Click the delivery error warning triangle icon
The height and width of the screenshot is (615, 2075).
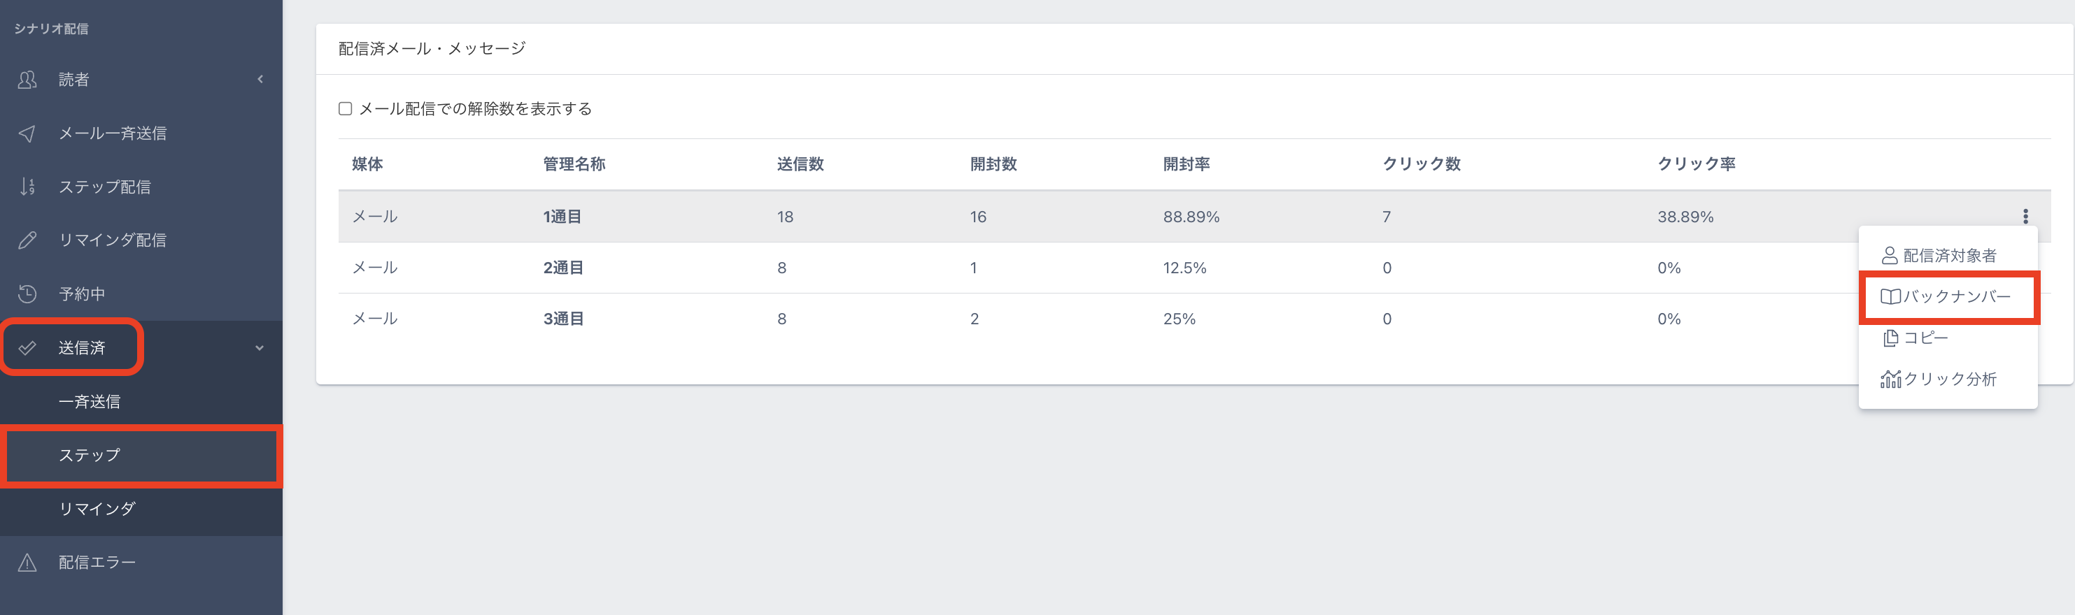click(x=27, y=563)
